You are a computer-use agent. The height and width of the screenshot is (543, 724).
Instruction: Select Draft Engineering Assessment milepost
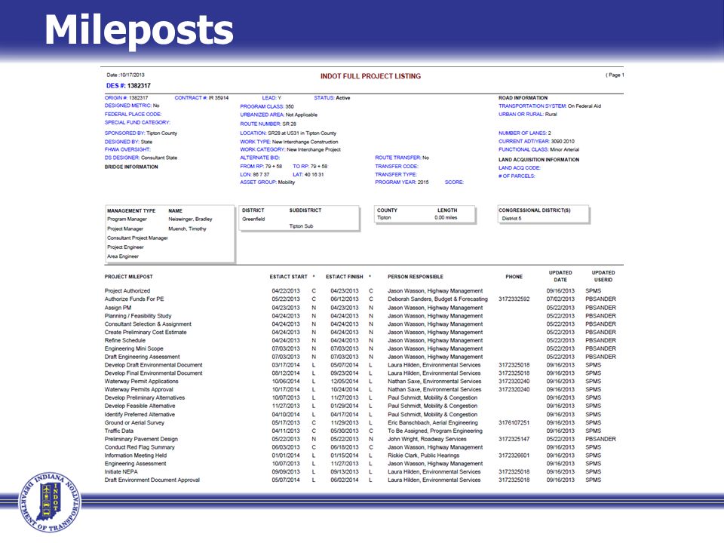pos(143,357)
